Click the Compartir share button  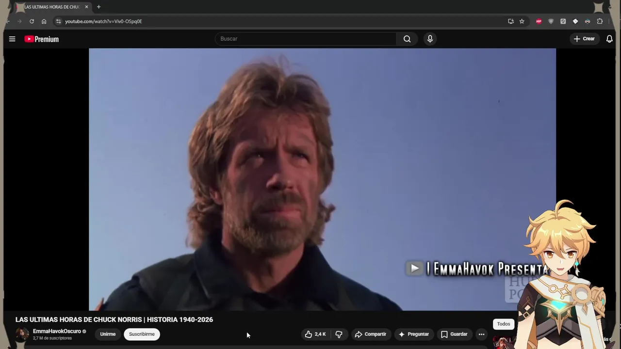[x=371, y=334]
